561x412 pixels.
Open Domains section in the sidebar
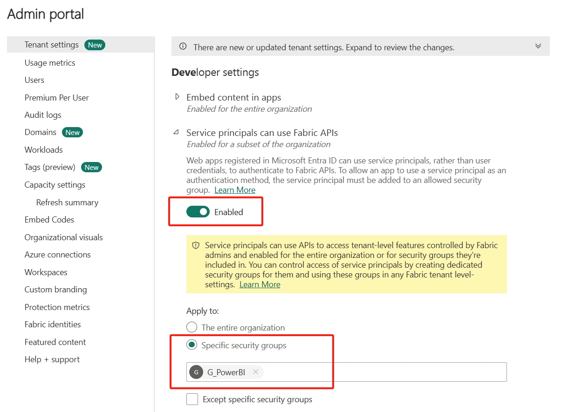pos(41,132)
